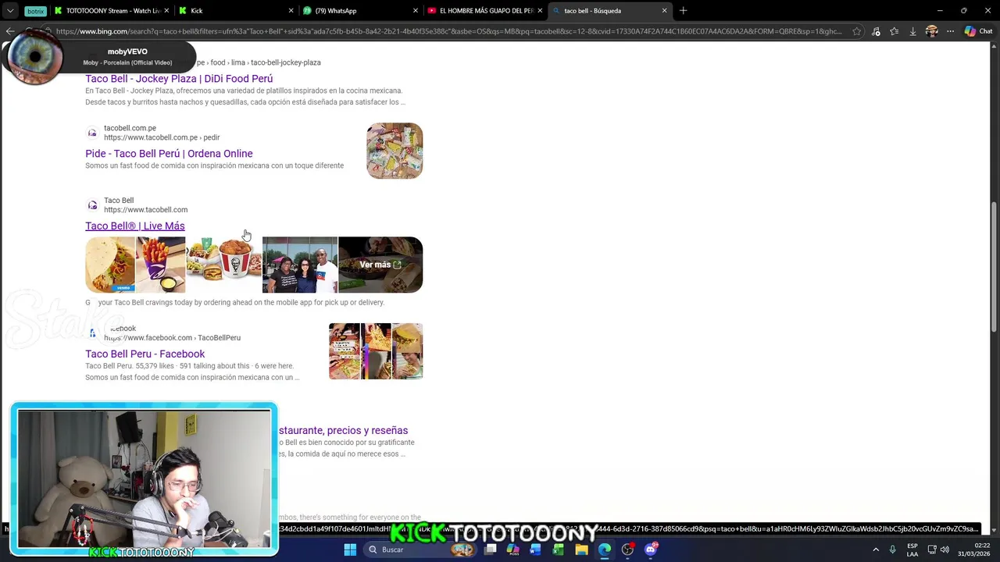Open Word from the taskbar
This screenshot has width=1000, height=562.
[x=535, y=550]
